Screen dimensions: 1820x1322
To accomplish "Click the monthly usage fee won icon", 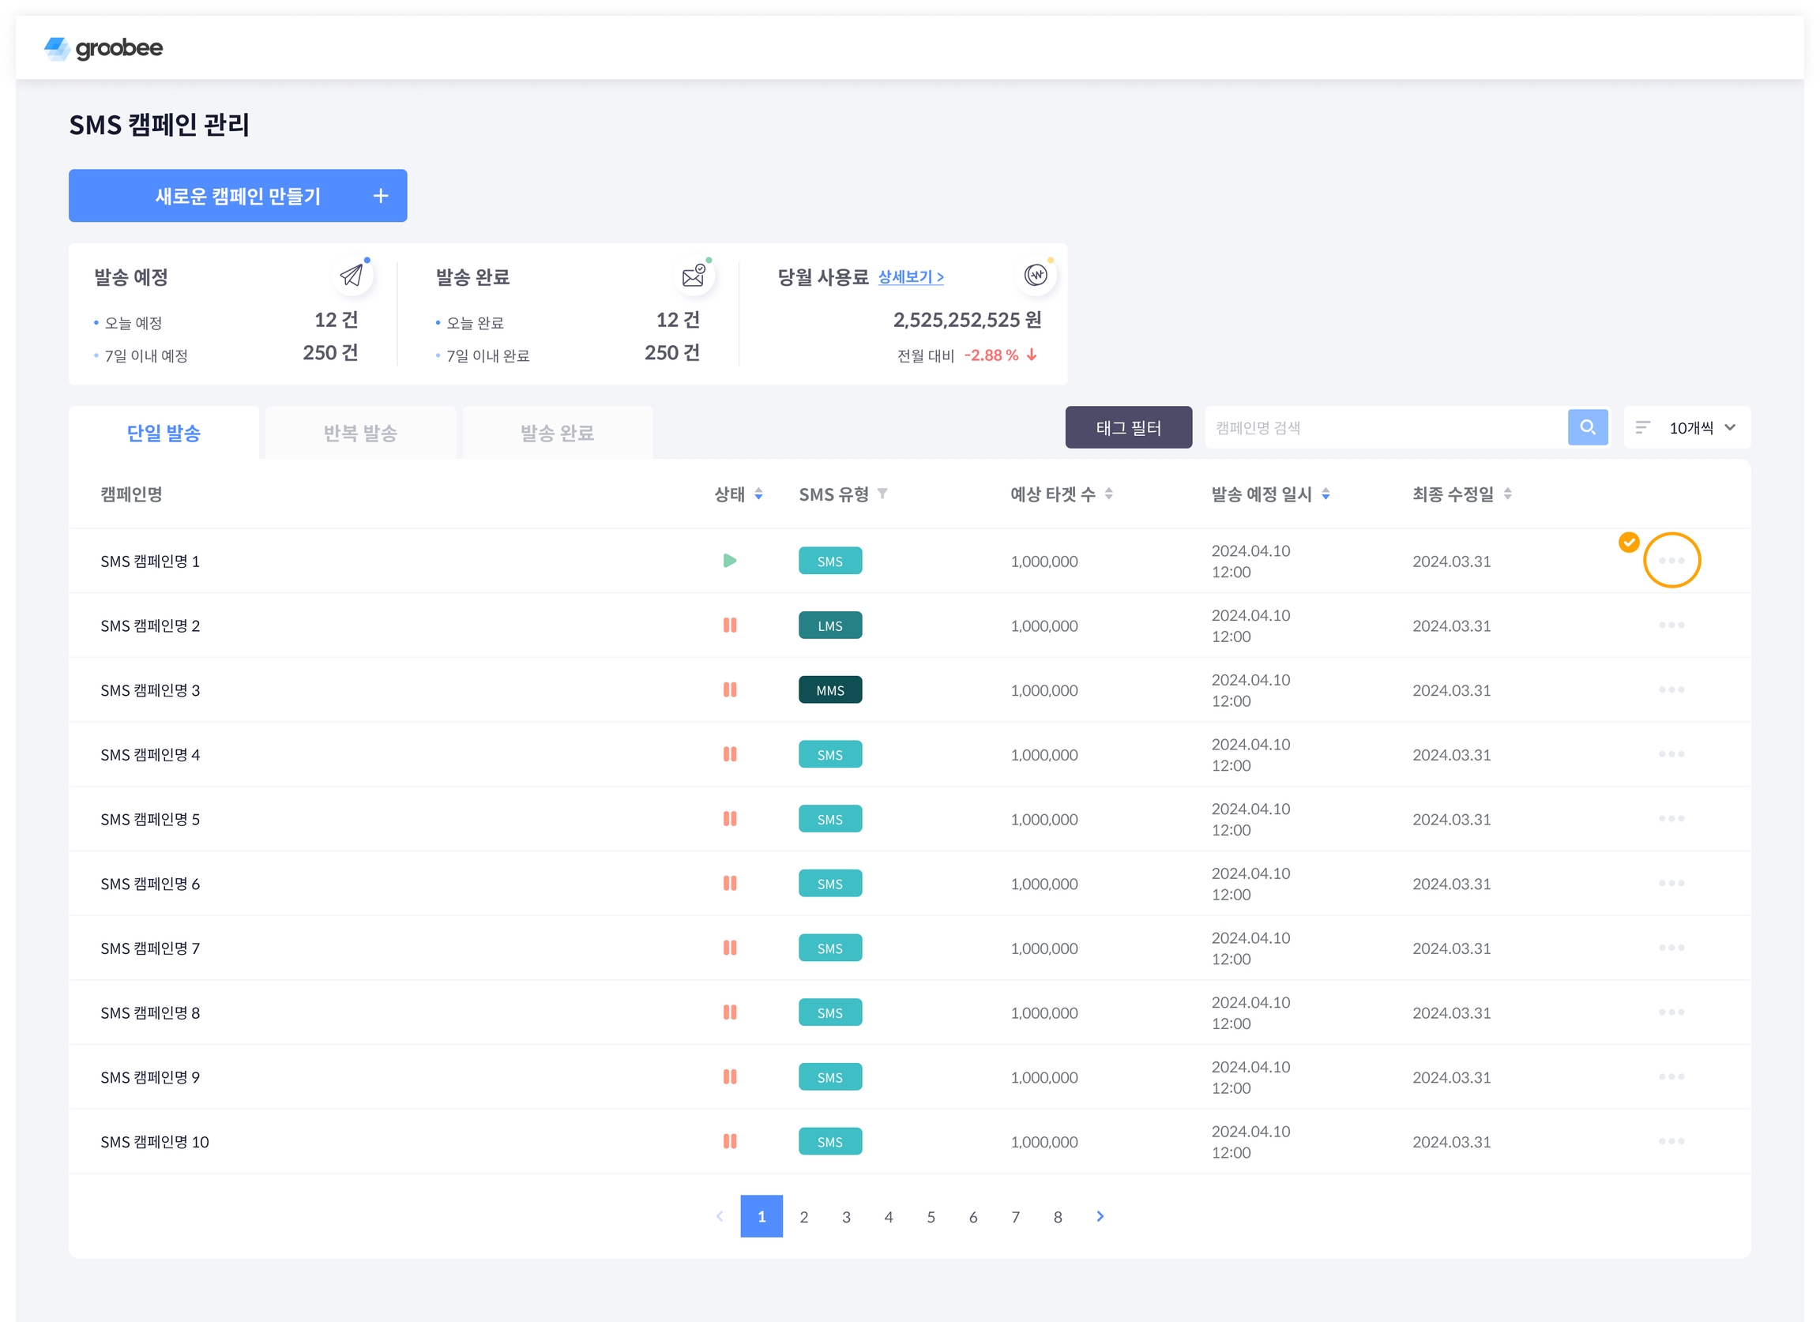I will pyautogui.click(x=1035, y=275).
